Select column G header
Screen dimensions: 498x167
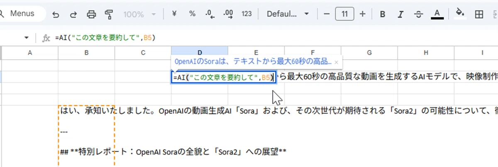coord(369,53)
